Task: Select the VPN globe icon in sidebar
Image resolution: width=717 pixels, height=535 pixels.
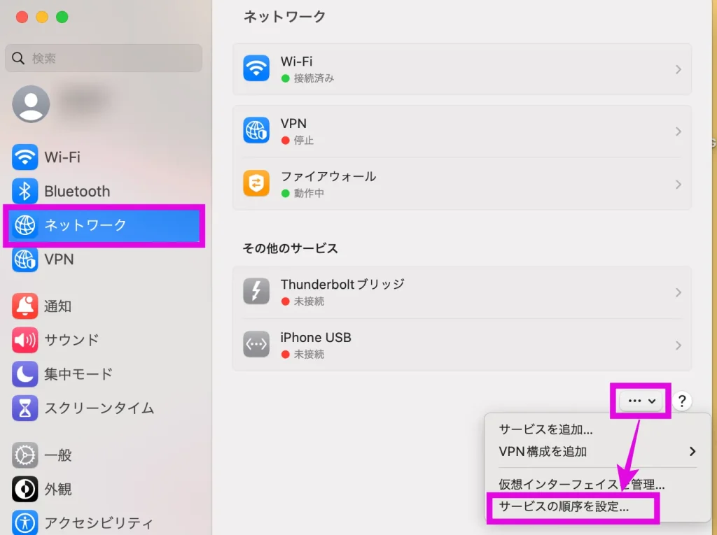Action: coord(25,259)
